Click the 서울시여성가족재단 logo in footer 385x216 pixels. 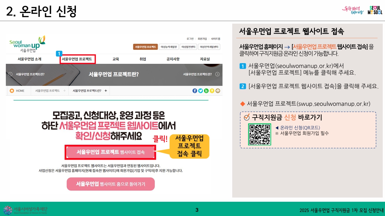coord(25,210)
